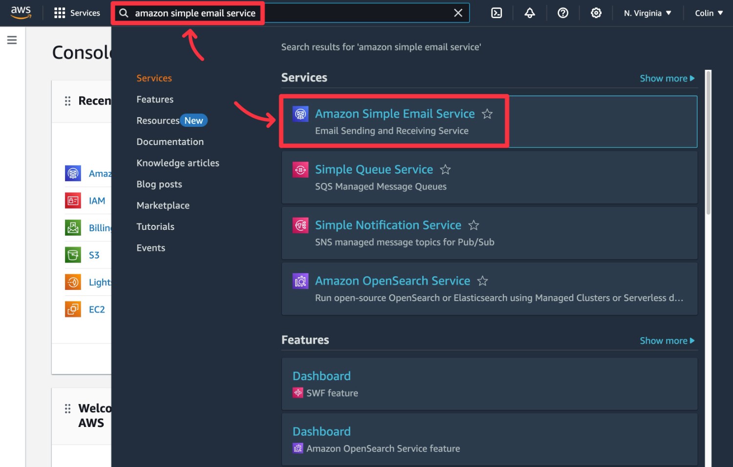Click the drag handle on Welcome to AWS widget
Image resolution: width=733 pixels, height=467 pixels.
(67, 408)
